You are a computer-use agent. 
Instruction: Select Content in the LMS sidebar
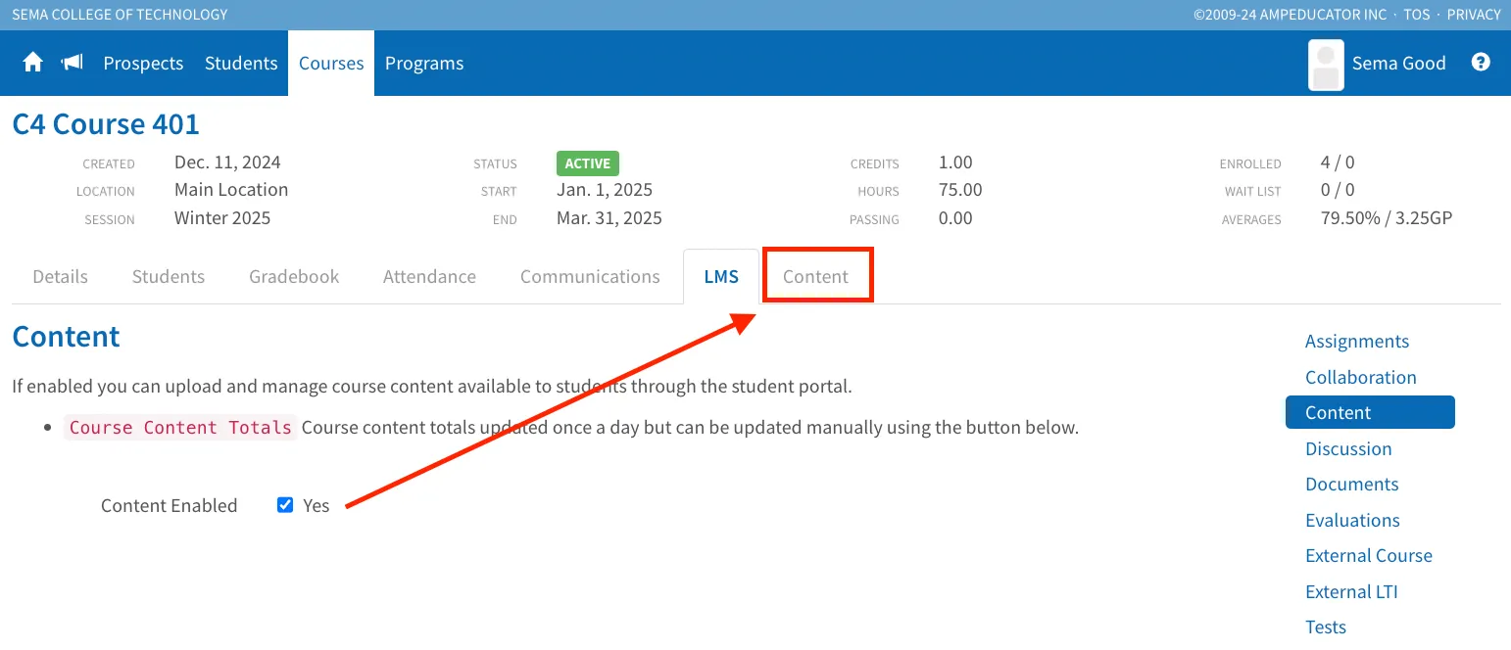point(1370,412)
